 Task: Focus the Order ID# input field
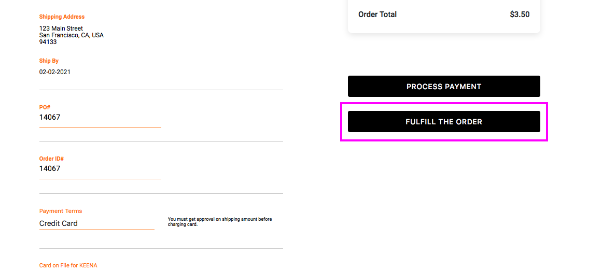100,169
